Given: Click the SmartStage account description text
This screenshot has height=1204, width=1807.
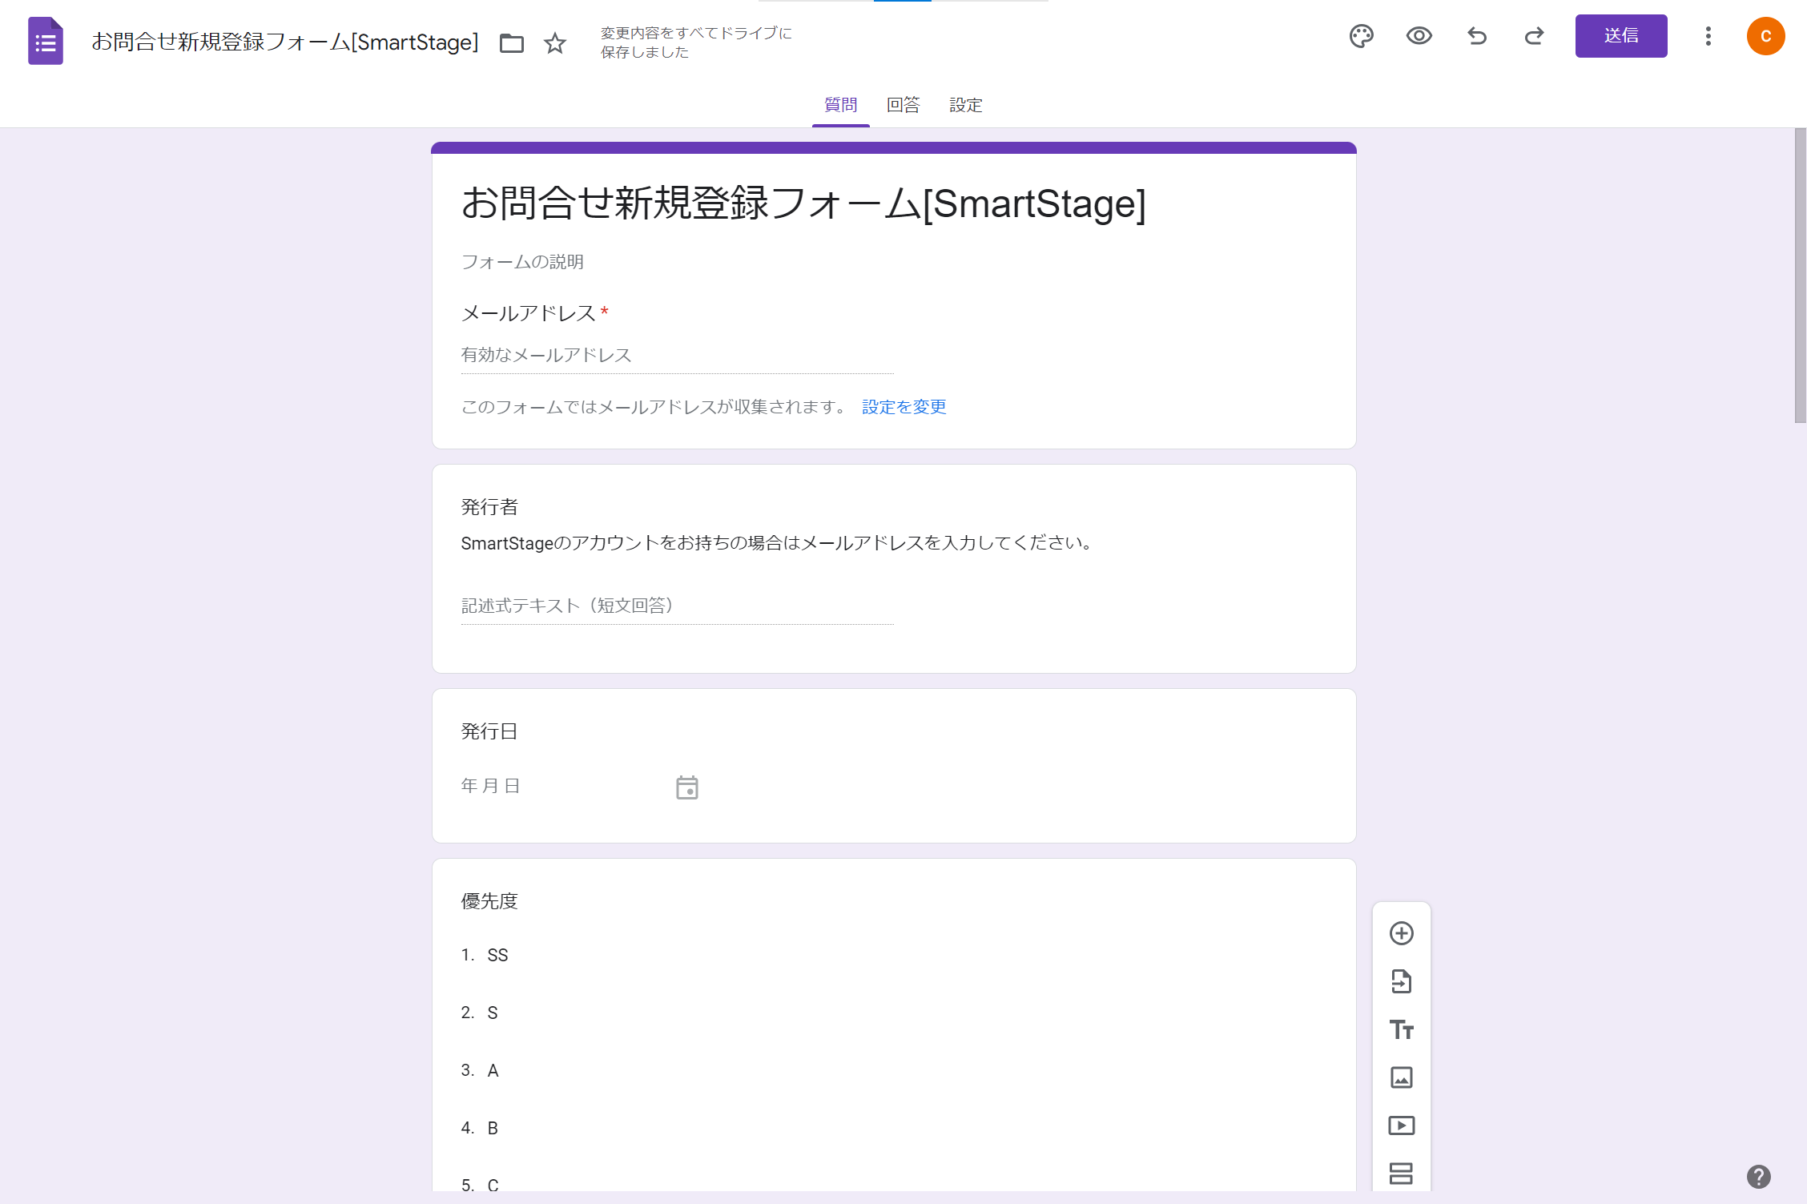Looking at the screenshot, I should coord(778,543).
